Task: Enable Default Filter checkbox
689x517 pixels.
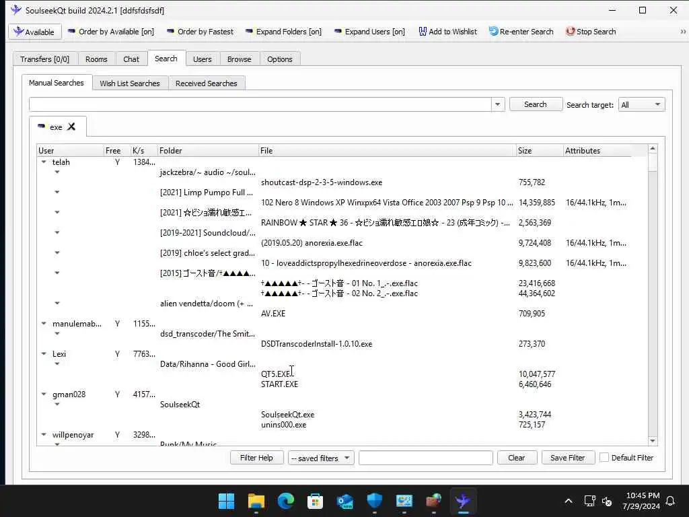Action: (604, 457)
